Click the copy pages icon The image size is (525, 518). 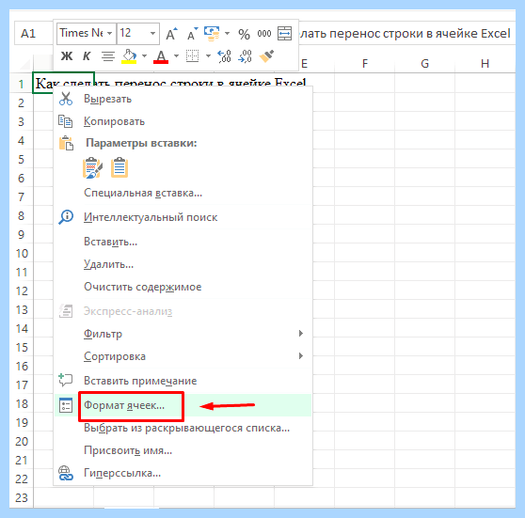[x=65, y=121]
